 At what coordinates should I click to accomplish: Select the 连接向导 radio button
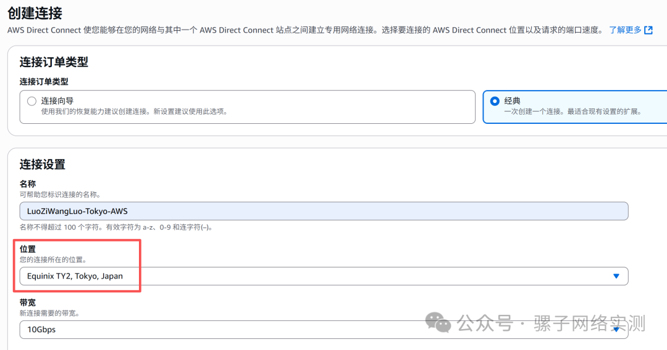[x=31, y=101]
